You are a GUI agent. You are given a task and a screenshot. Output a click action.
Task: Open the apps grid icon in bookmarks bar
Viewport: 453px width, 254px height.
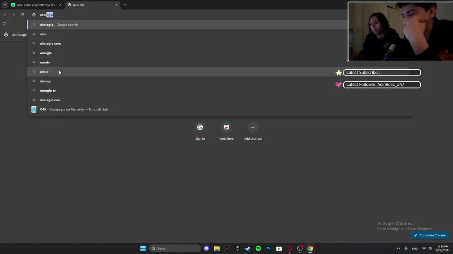click(5, 24)
